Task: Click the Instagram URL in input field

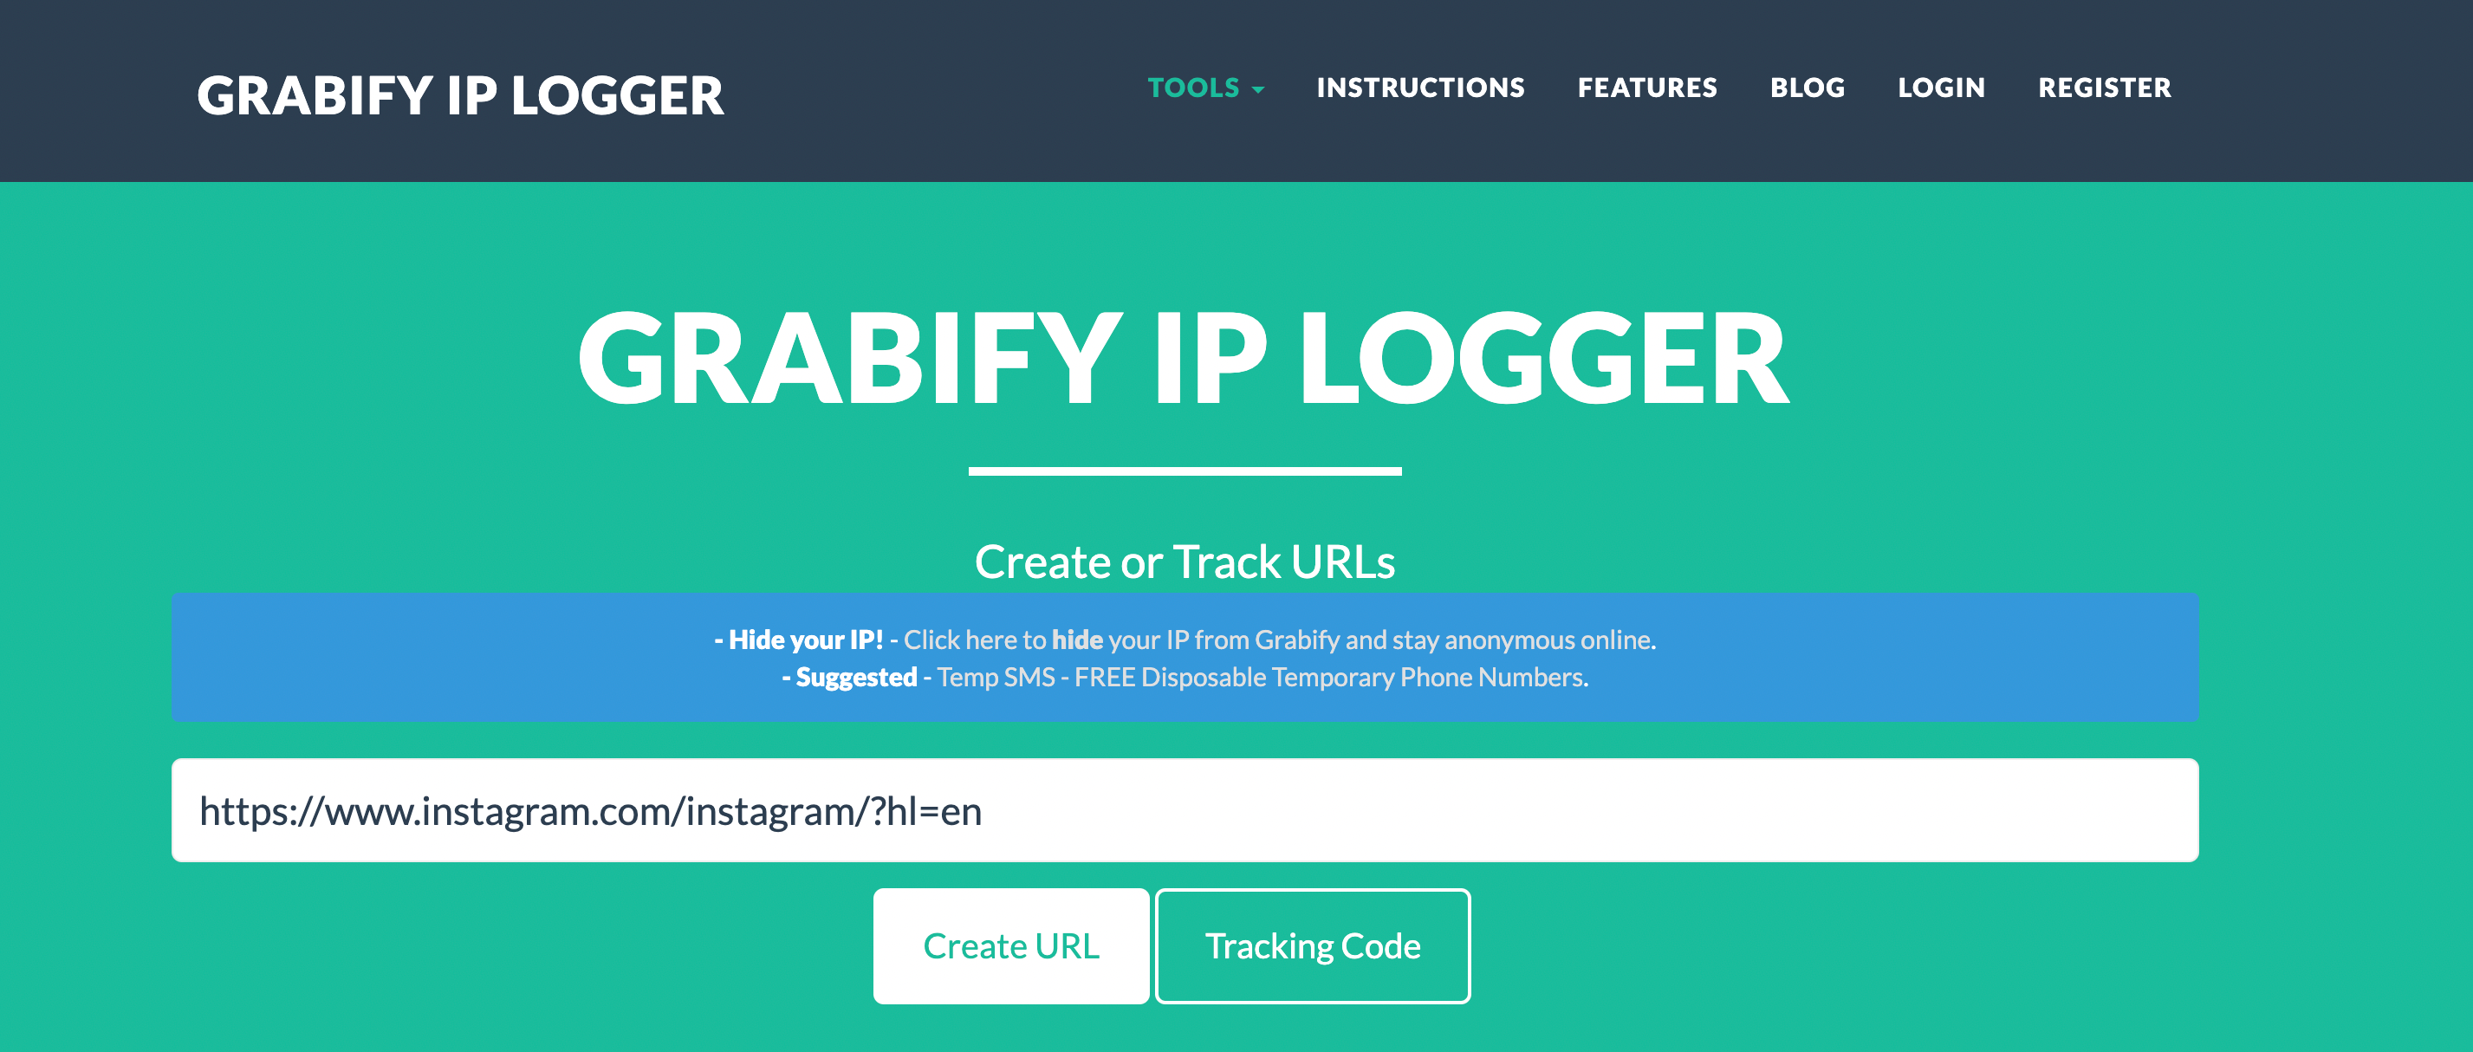Action: tap(592, 809)
